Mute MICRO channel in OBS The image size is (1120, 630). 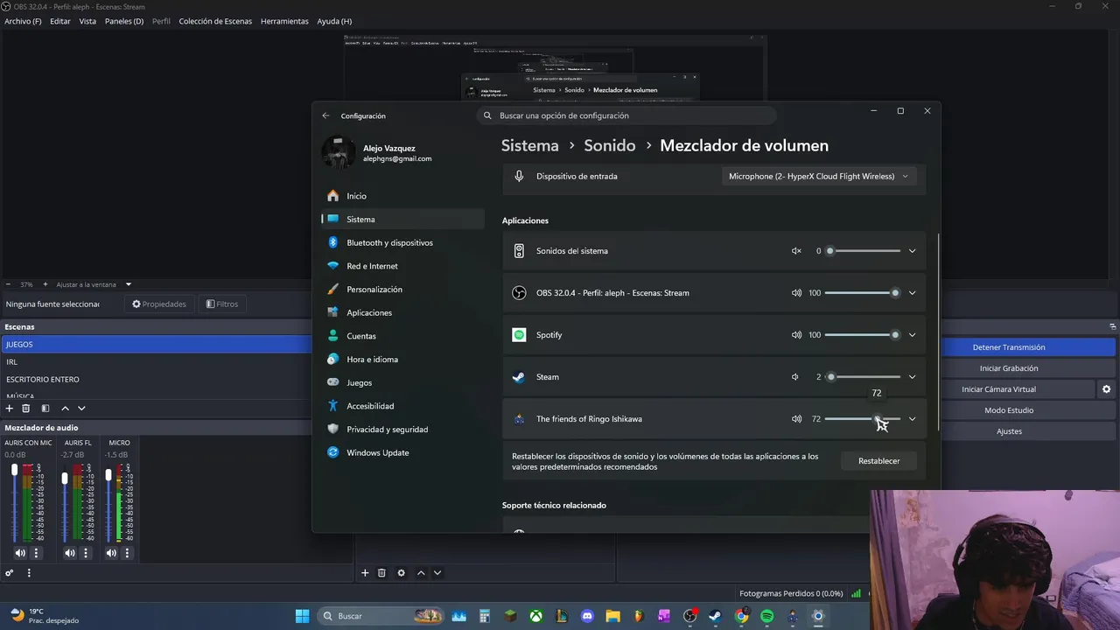pyautogui.click(x=111, y=553)
